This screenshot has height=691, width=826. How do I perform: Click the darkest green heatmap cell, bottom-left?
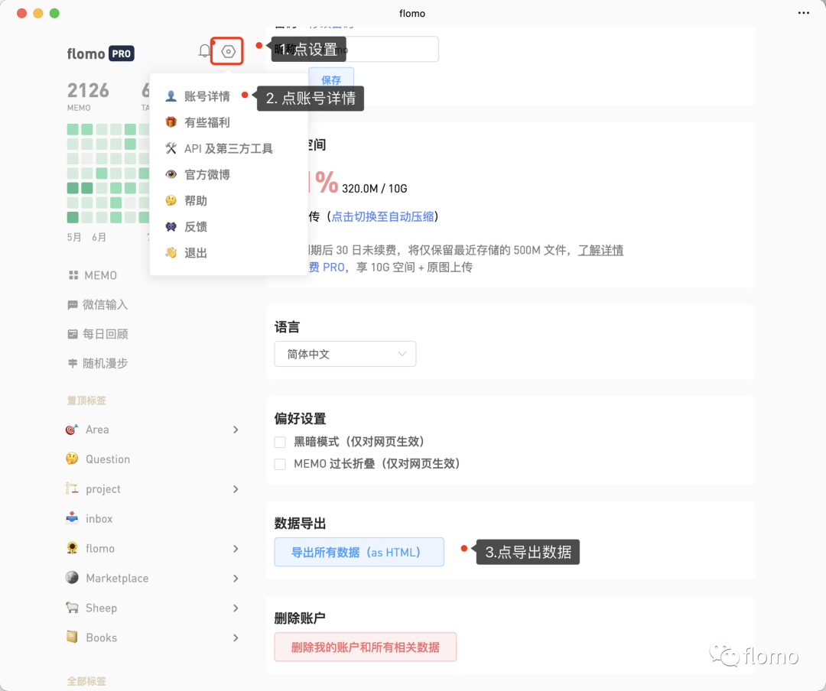pos(73,217)
